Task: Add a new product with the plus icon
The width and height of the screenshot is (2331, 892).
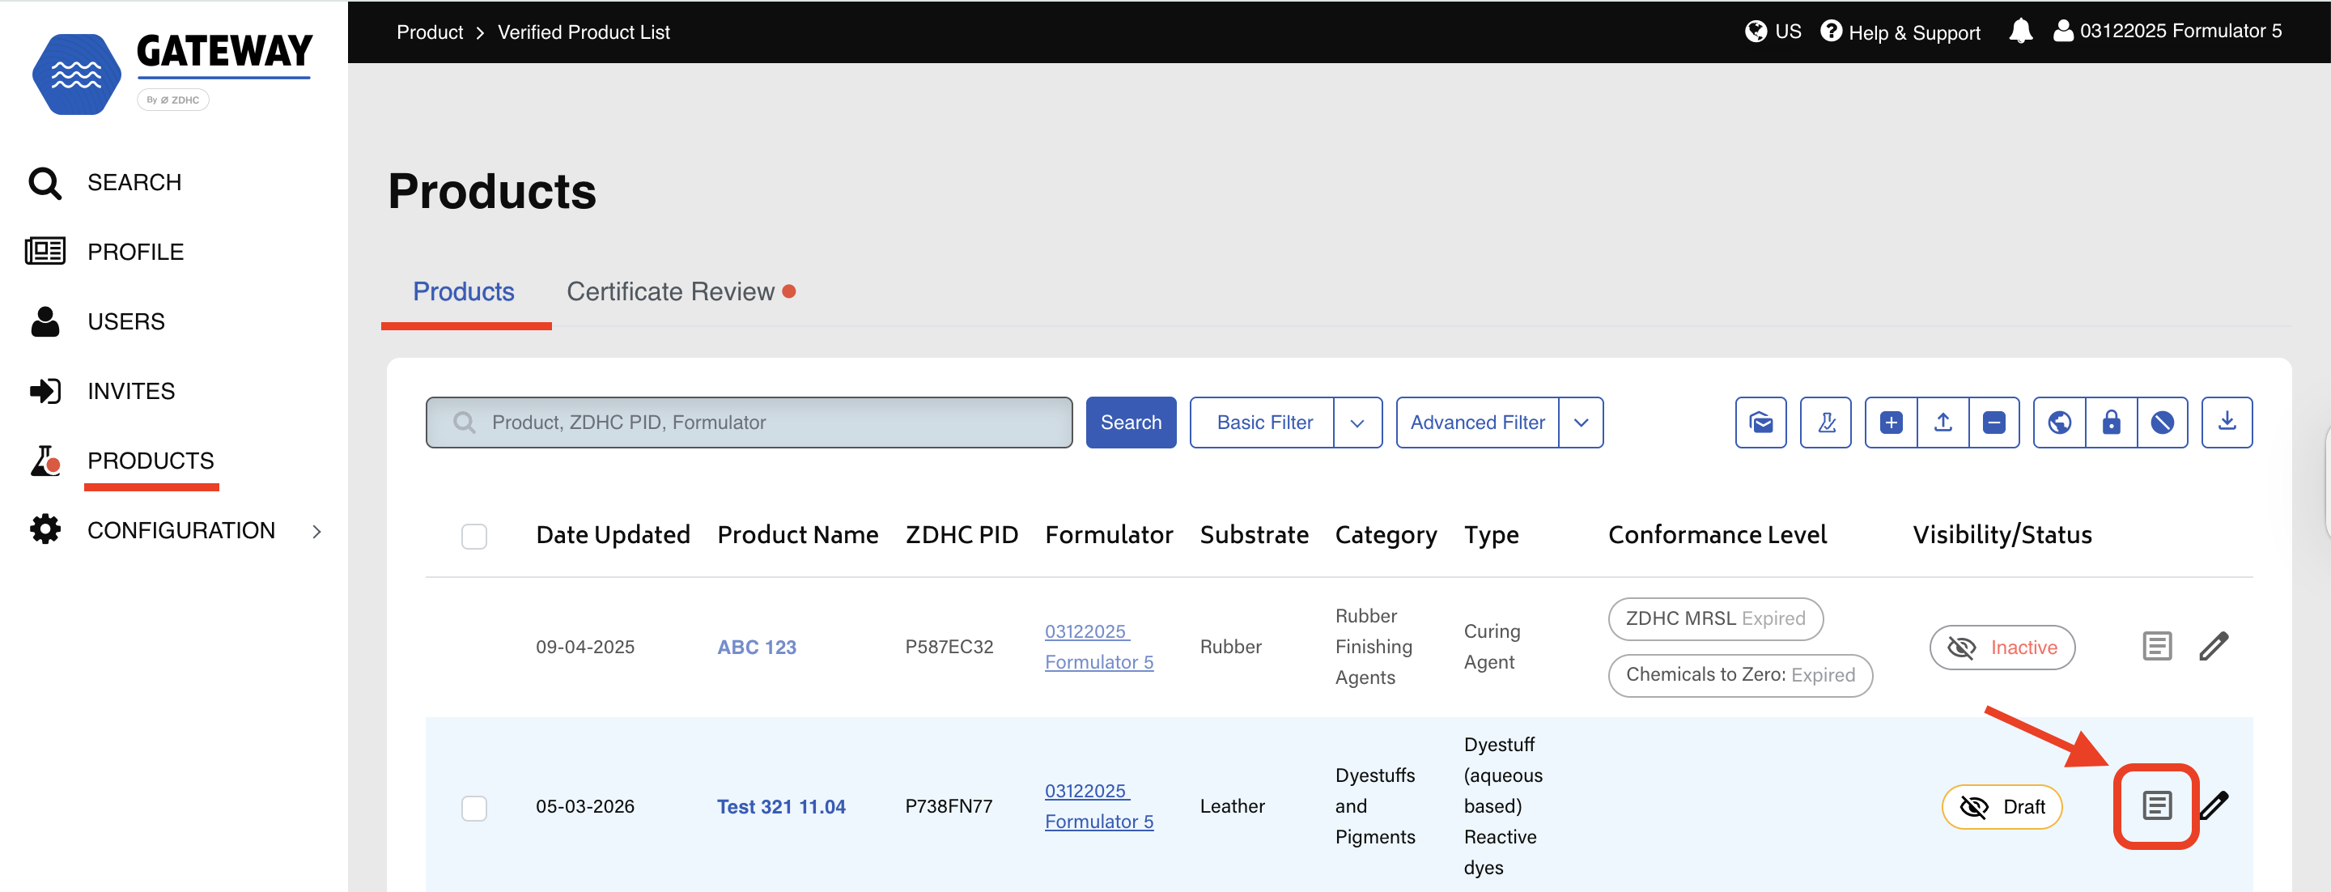Action: click(1891, 422)
